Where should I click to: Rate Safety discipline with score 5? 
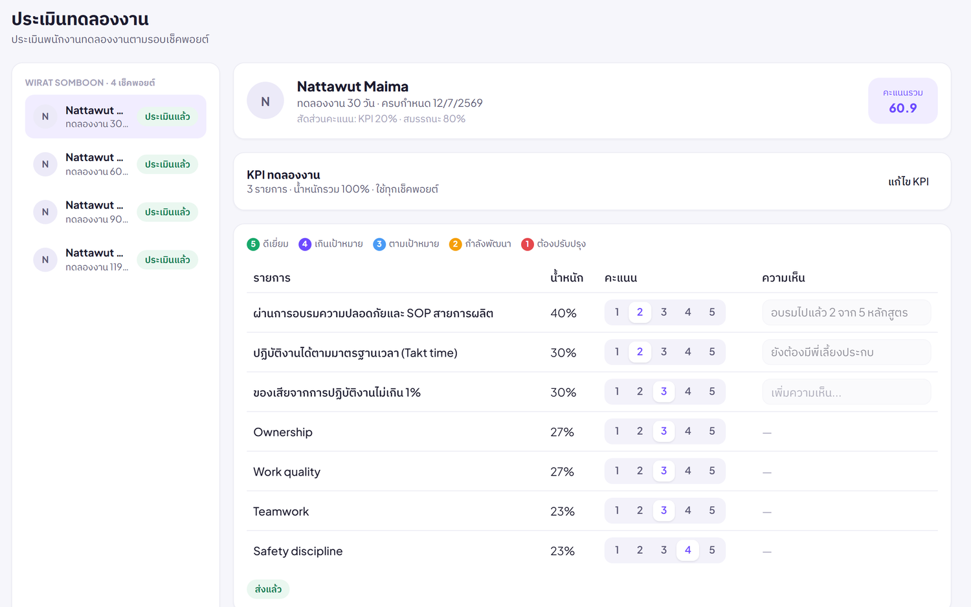click(712, 550)
